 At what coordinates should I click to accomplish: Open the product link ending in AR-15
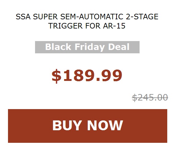87,21
